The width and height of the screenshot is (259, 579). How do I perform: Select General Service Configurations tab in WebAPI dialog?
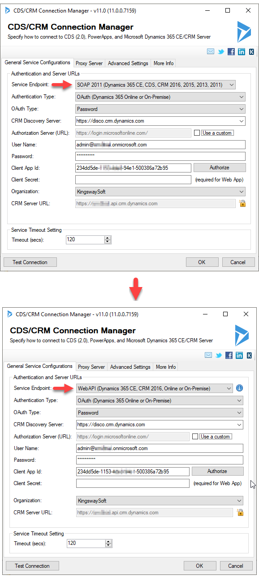(40, 366)
